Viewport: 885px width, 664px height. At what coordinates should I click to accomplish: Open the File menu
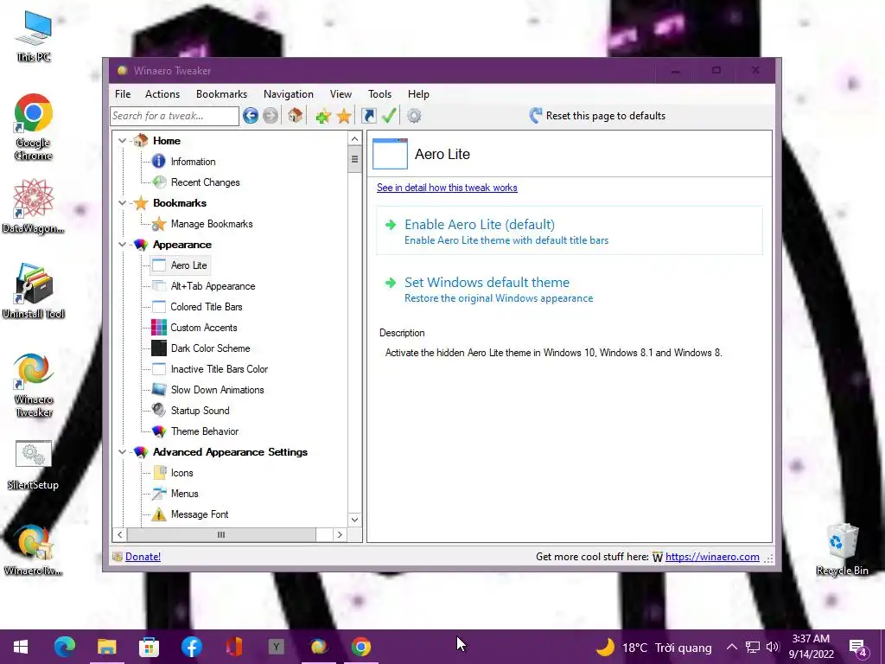123,94
